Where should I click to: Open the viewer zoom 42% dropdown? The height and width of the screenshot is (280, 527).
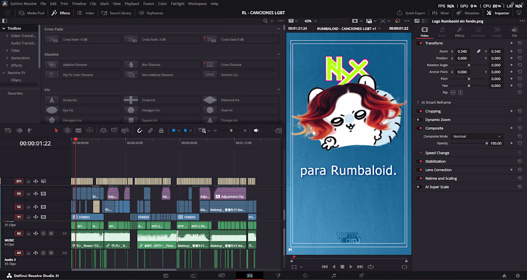click(x=310, y=21)
